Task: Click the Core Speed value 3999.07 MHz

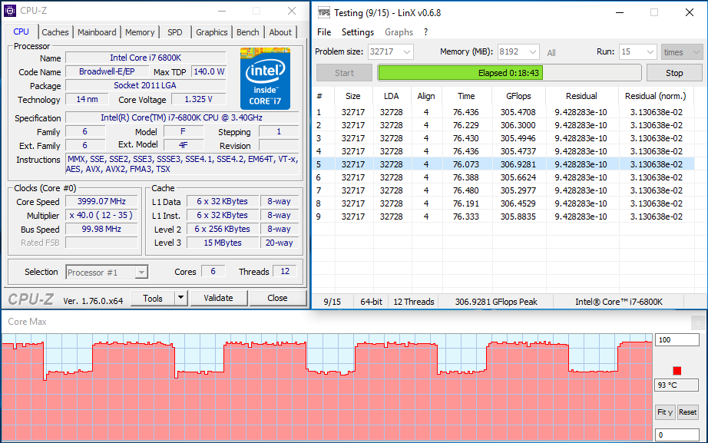Action: click(101, 201)
